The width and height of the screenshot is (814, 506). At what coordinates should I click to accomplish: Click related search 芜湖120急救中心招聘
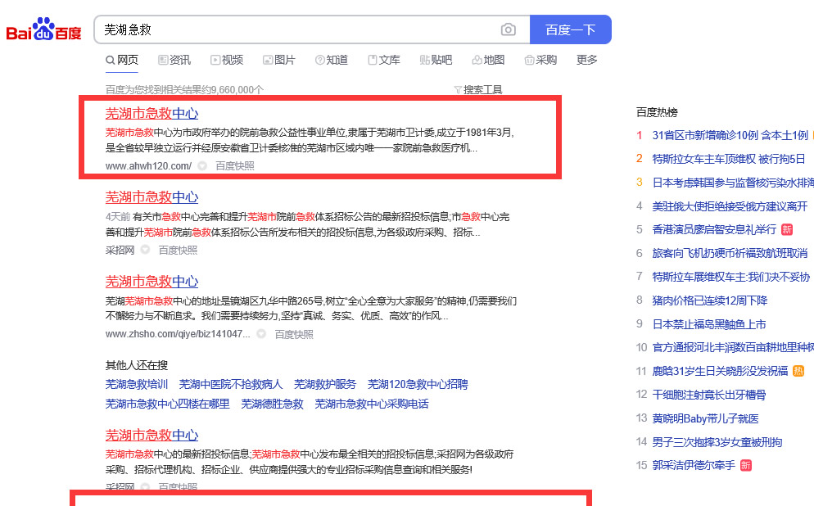click(418, 384)
